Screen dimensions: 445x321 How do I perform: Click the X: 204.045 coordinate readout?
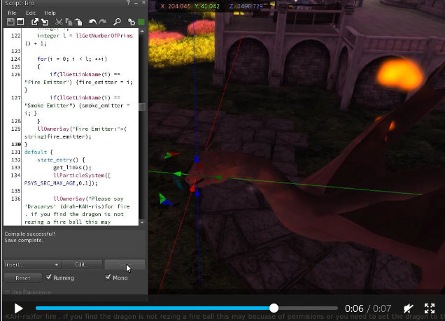[x=176, y=6]
